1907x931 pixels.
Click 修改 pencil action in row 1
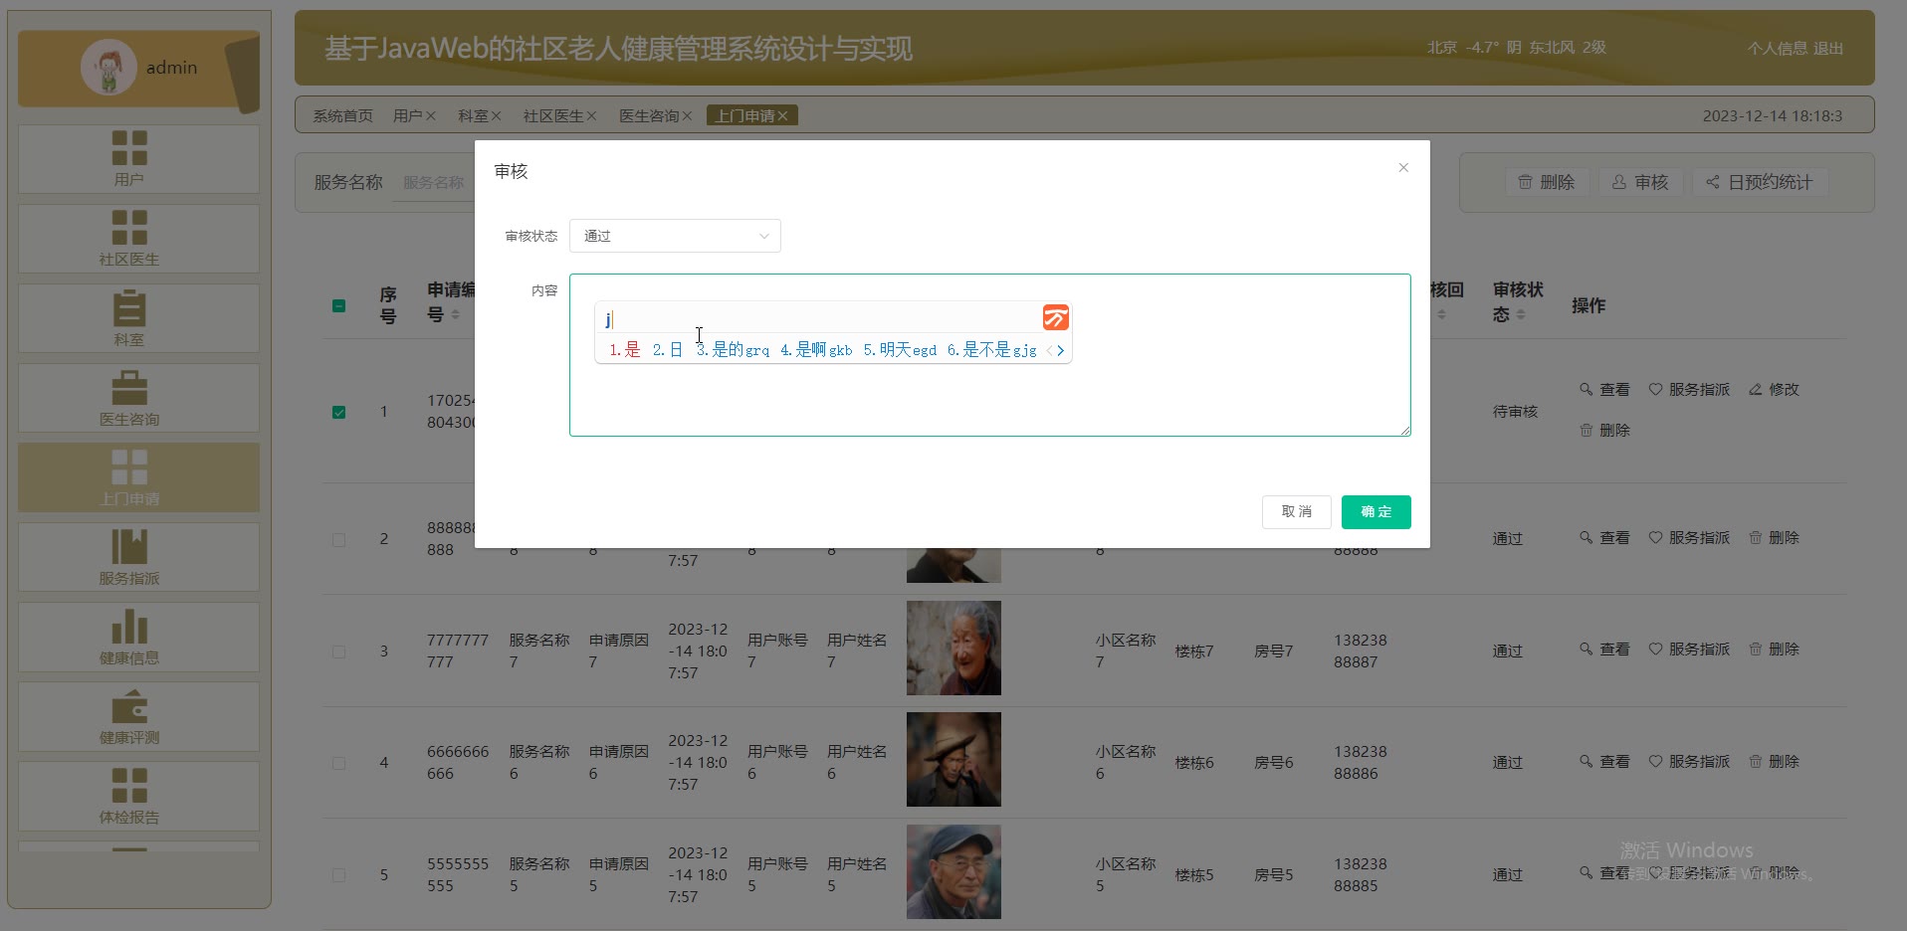[1774, 389]
